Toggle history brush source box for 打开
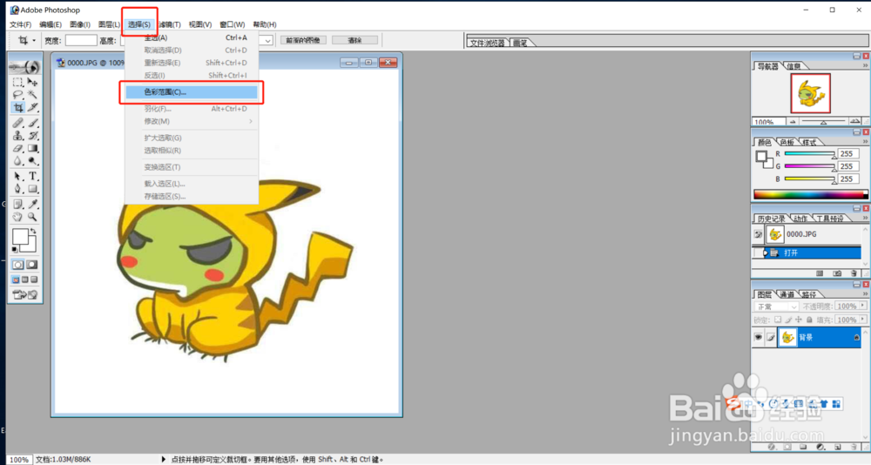This screenshot has width=871, height=465. [759, 253]
